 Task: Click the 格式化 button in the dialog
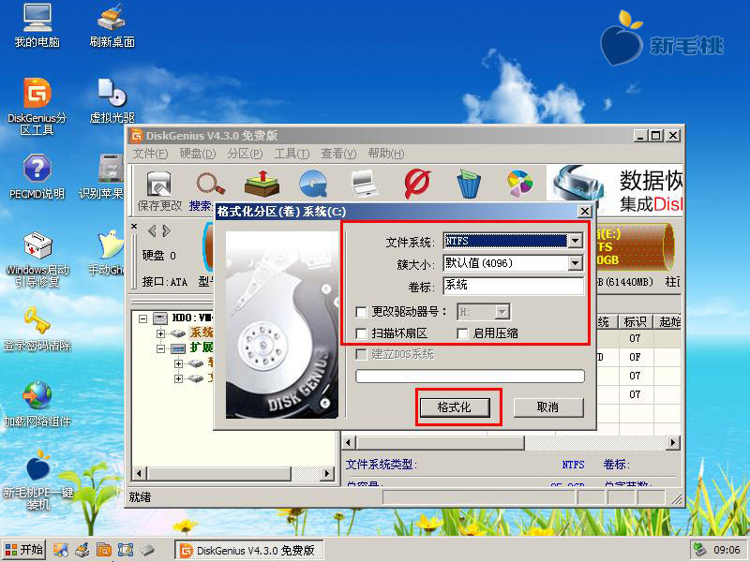point(455,407)
